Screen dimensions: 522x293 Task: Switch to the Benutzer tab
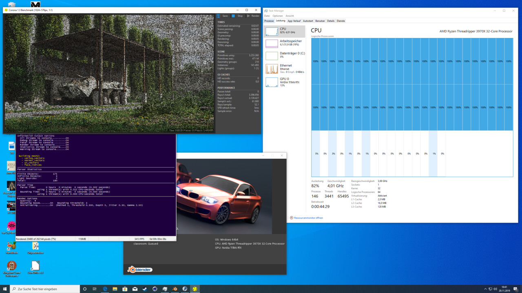click(320, 21)
